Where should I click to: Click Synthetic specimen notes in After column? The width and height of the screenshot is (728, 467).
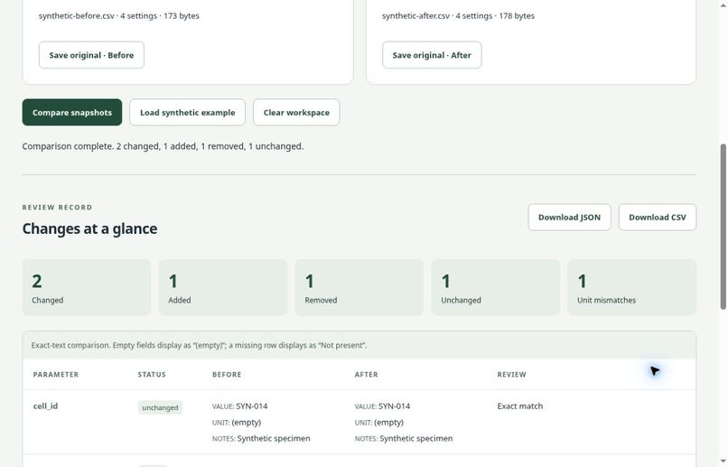416,439
